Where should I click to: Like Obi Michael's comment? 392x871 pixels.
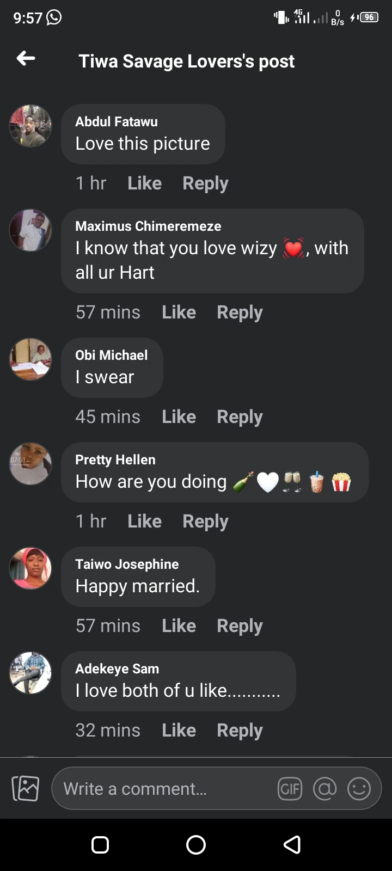point(179,417)
